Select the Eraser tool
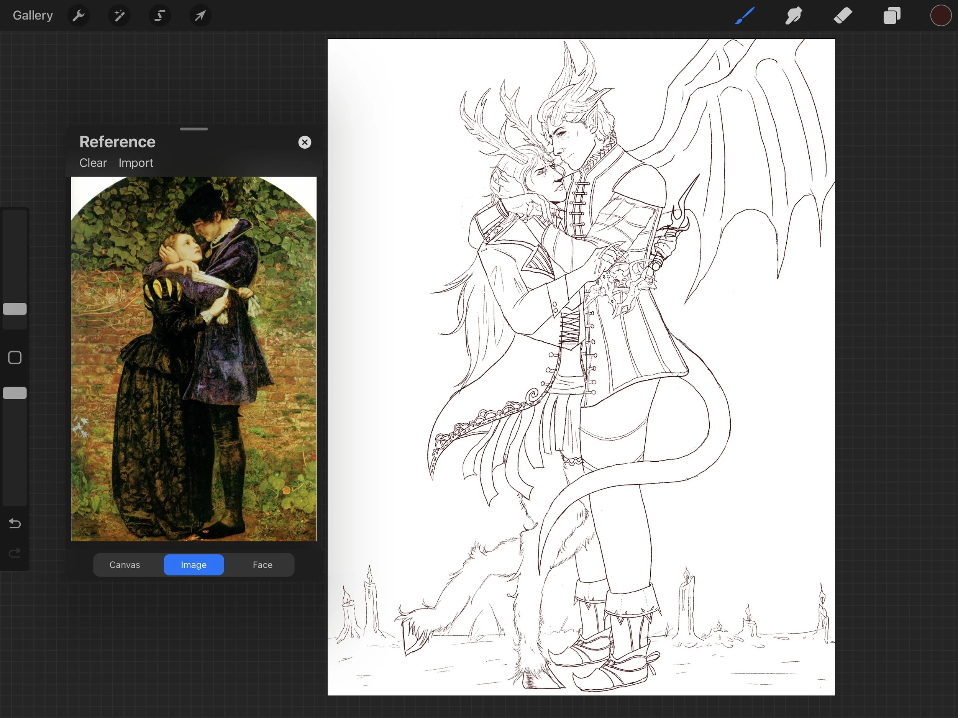Screen dimensions: 958x718 coord(843,16)
